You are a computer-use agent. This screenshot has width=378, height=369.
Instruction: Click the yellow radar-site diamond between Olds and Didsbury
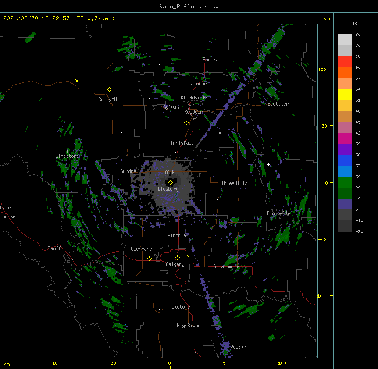(x=171, y=183)
